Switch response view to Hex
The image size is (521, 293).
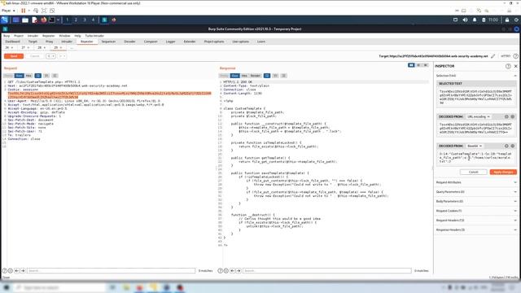(x=244, y=76)
